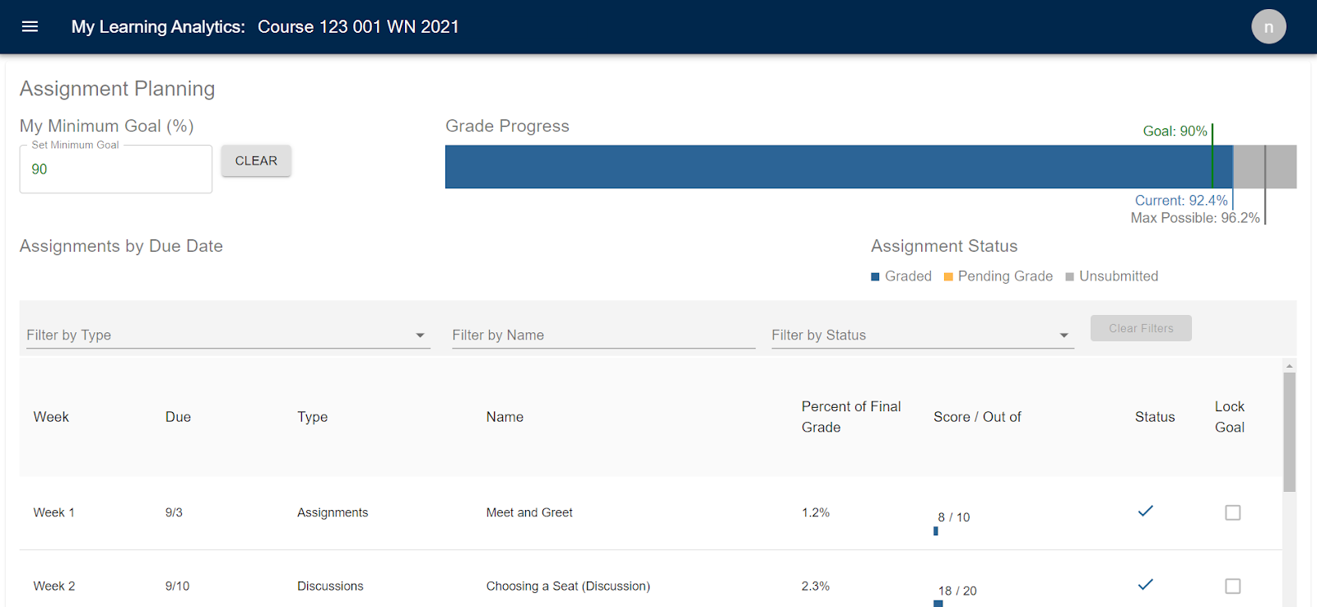
Task: Check Lock Goal for Meet and Greet
Action: 1232,512
